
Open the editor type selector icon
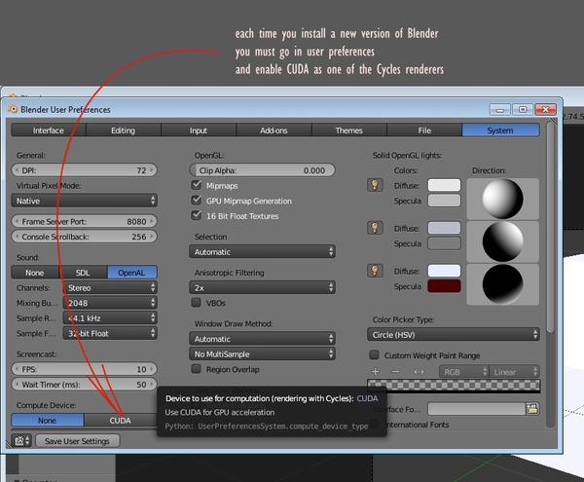coord(21,441)
